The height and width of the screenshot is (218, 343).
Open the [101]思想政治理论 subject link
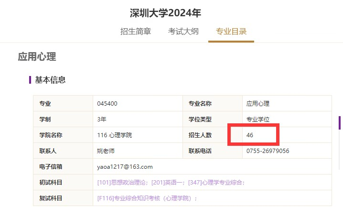pos(121,182)
